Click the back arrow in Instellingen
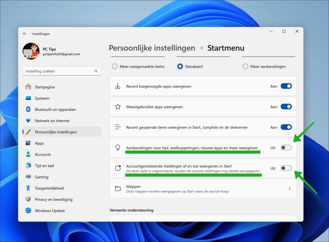This screenshot has height=242, width=329. tap(25, 33)
